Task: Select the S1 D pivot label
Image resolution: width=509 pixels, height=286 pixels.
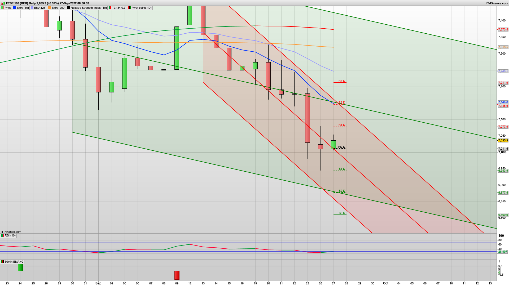Action: tap(342, 169)
